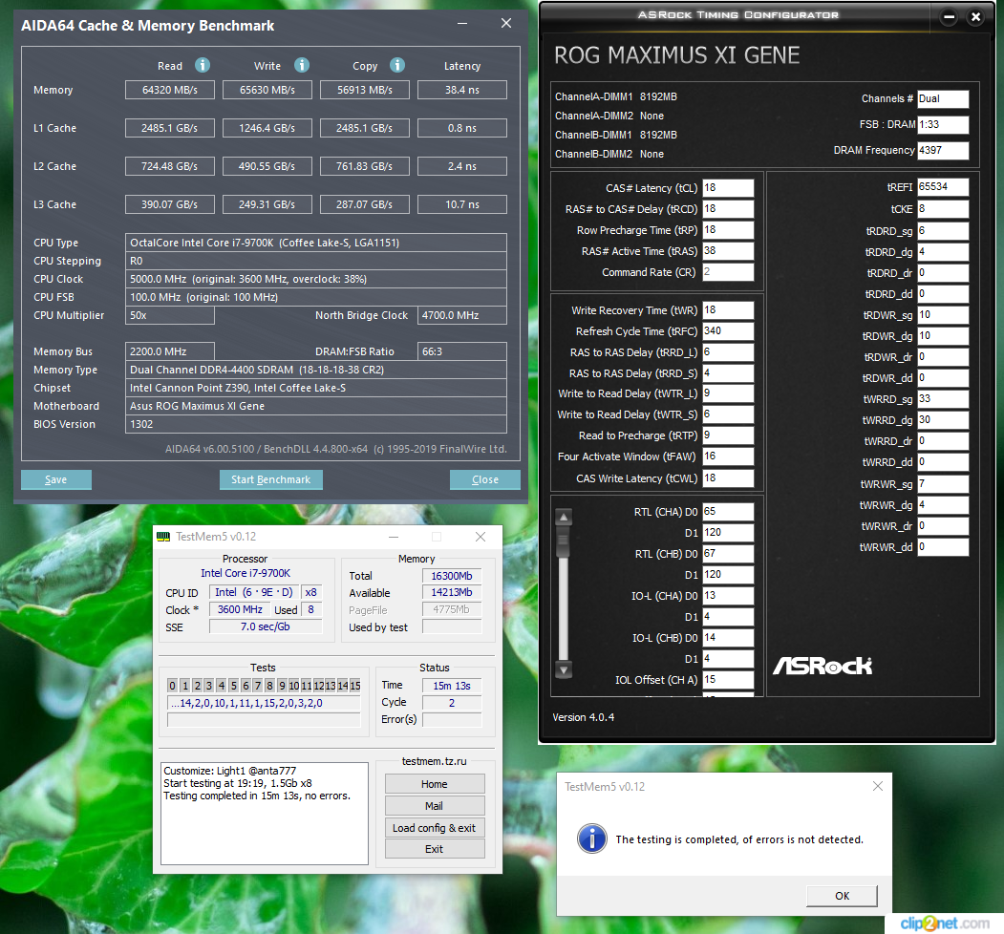Viewport: 1004px width, 934px height.
Task: Click Total memory value 16300Mb
Action: [452, 576]
